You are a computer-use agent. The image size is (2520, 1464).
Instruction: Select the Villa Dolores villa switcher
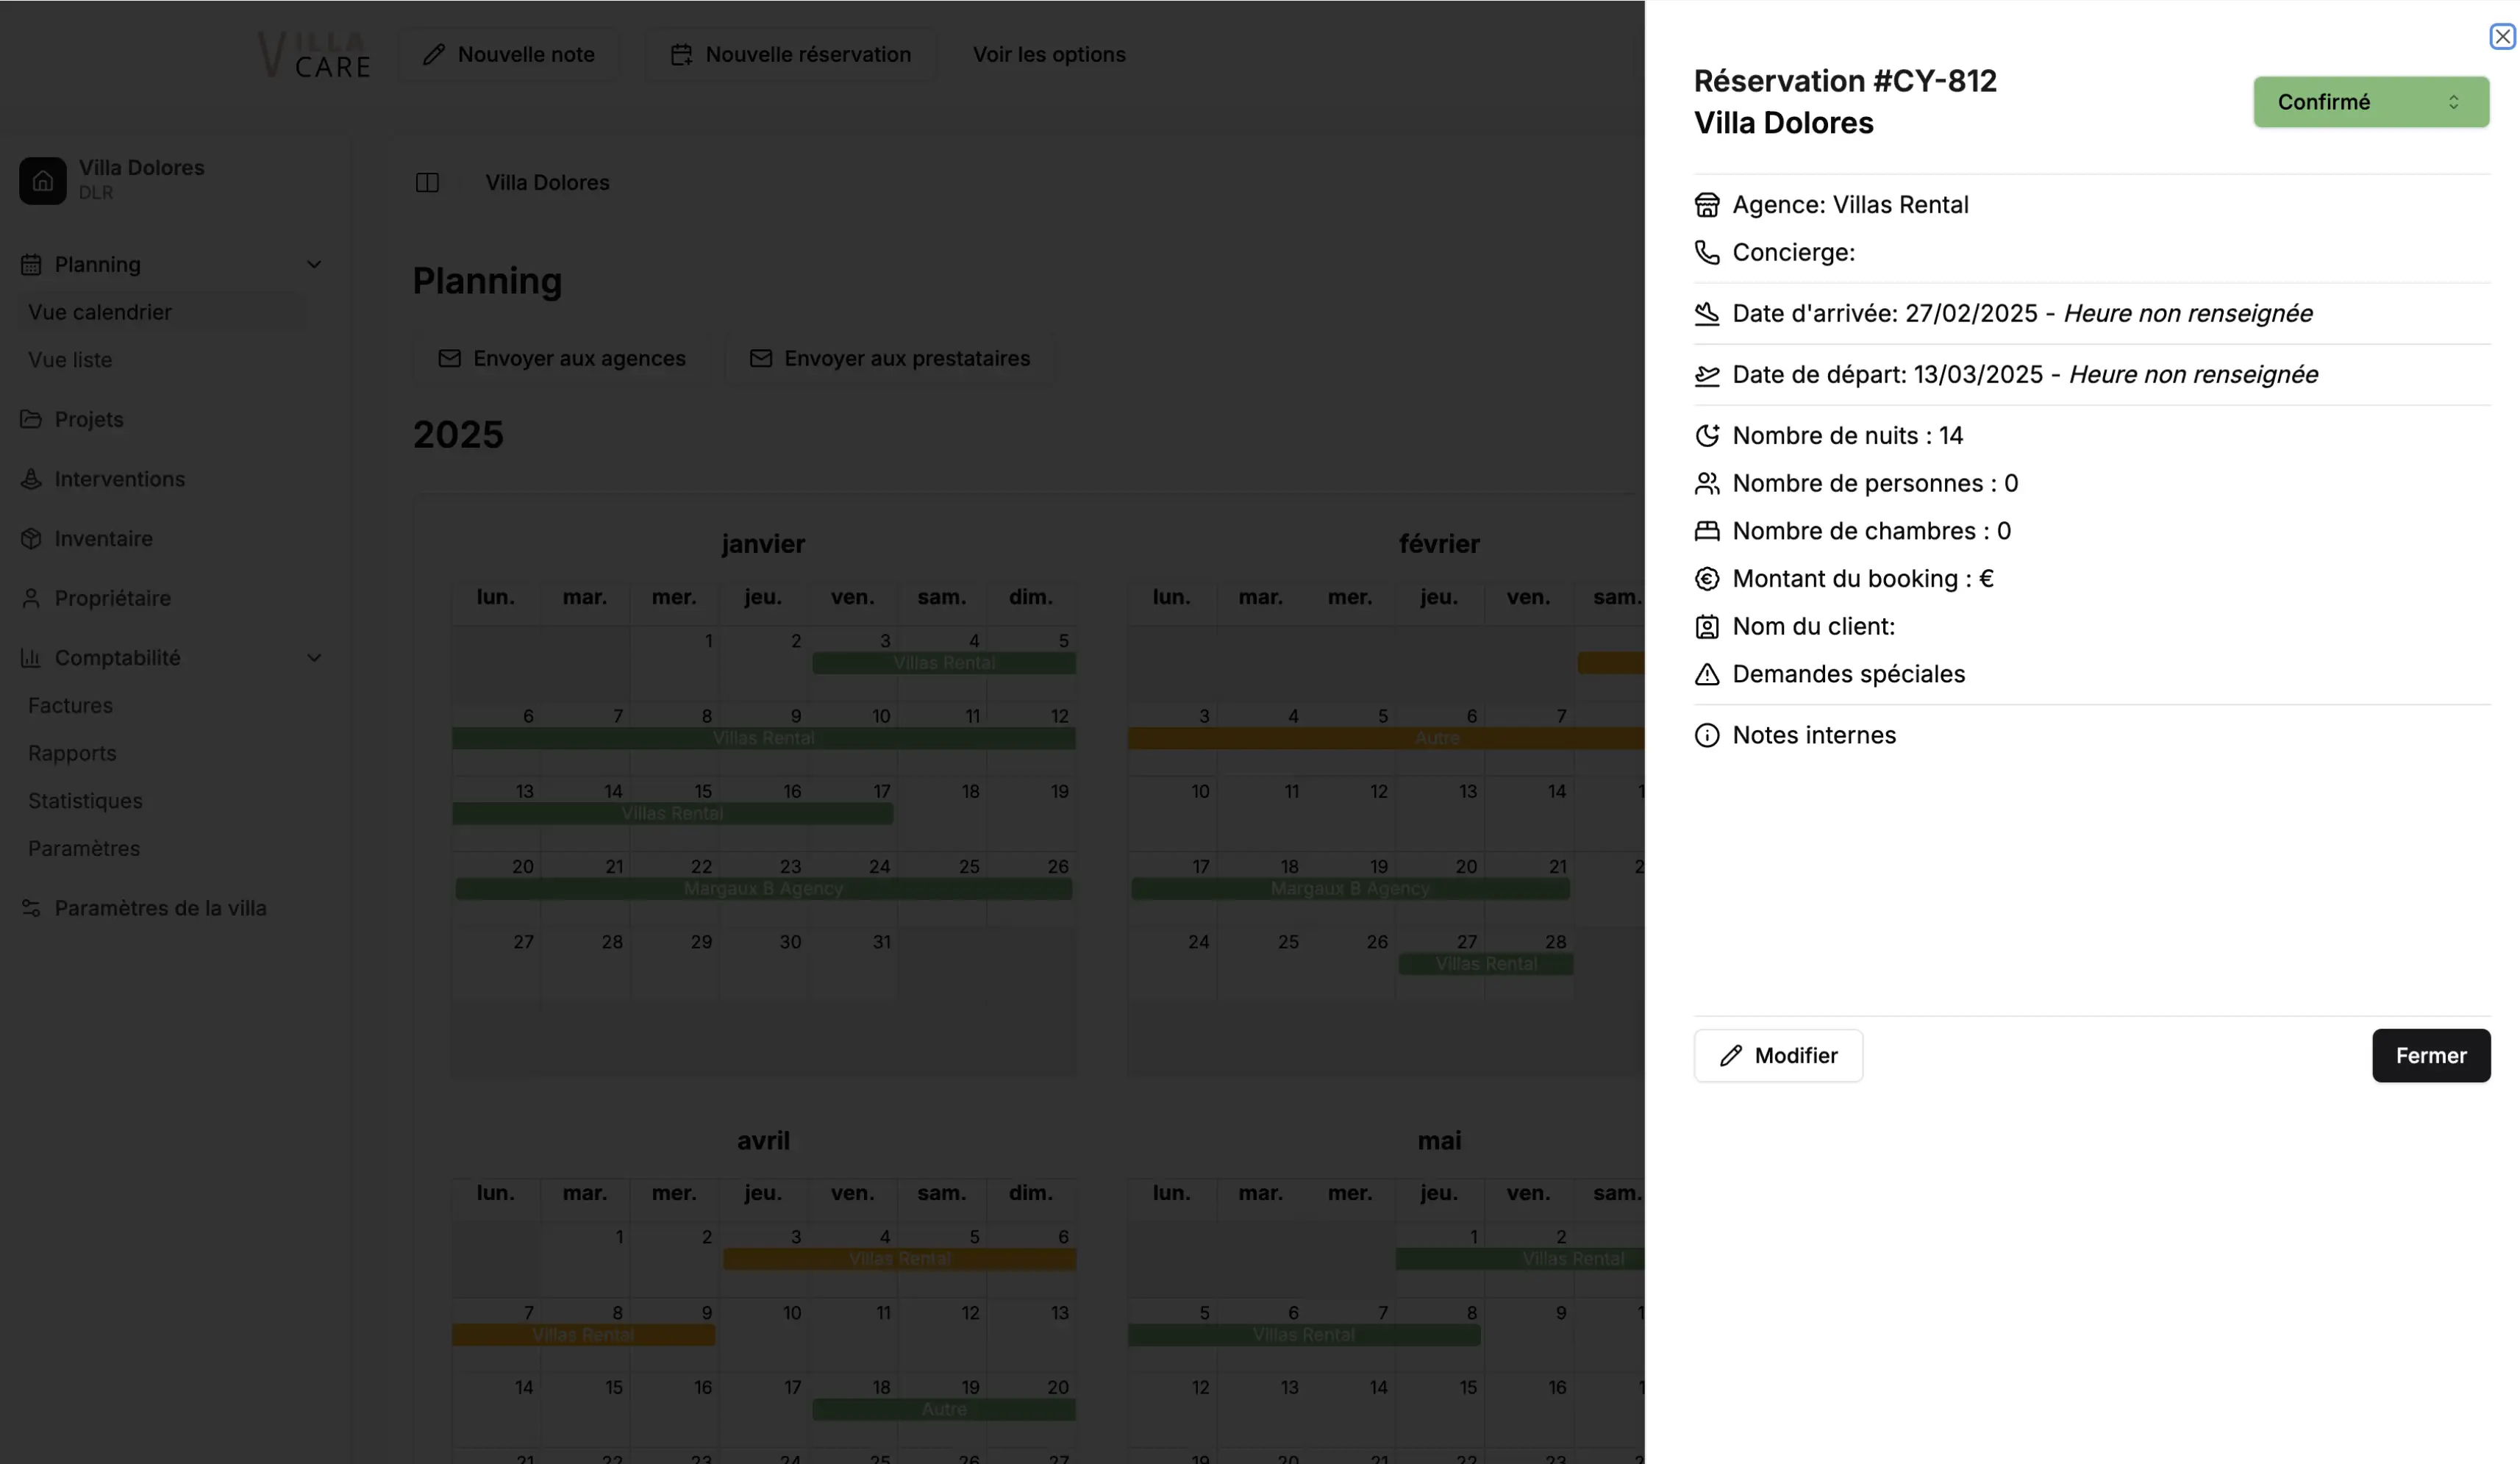(140, 180)
